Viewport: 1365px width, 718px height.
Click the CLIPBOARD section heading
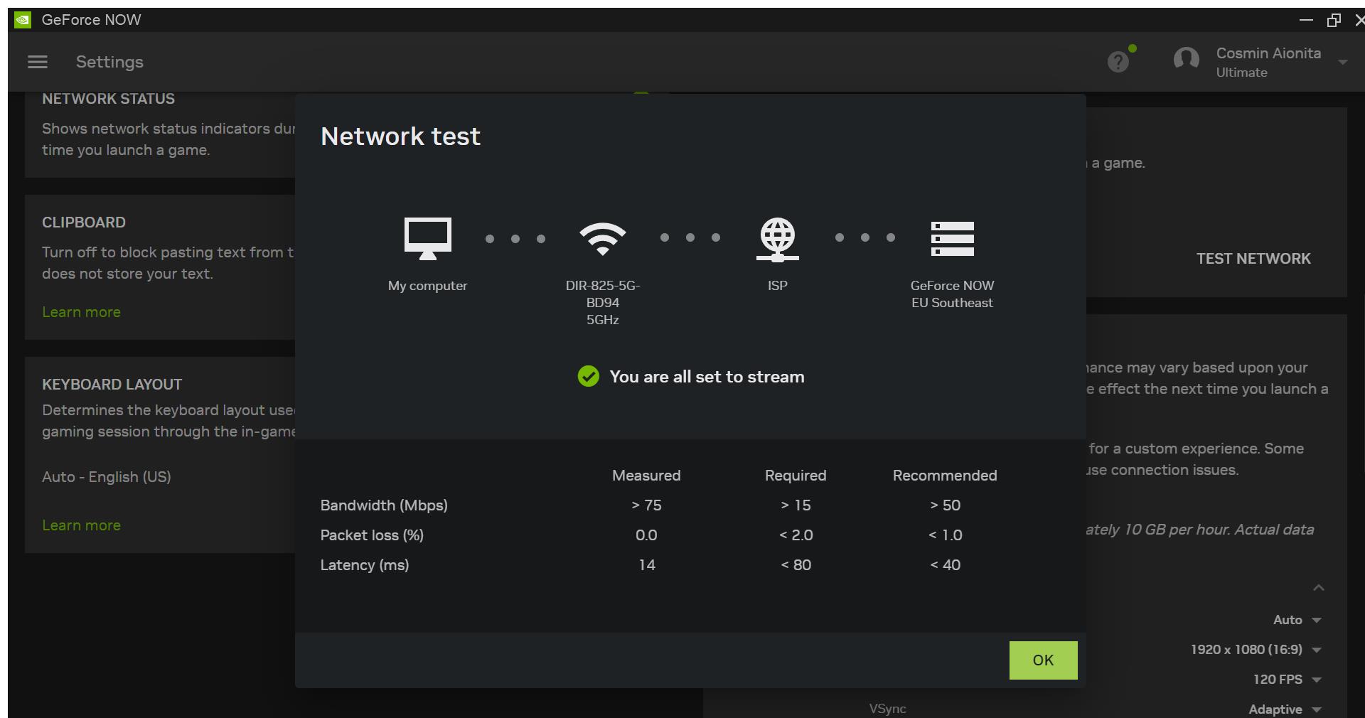click(84, 223)
